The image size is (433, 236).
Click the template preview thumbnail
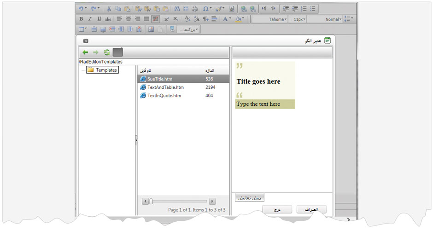click(265, 85)
